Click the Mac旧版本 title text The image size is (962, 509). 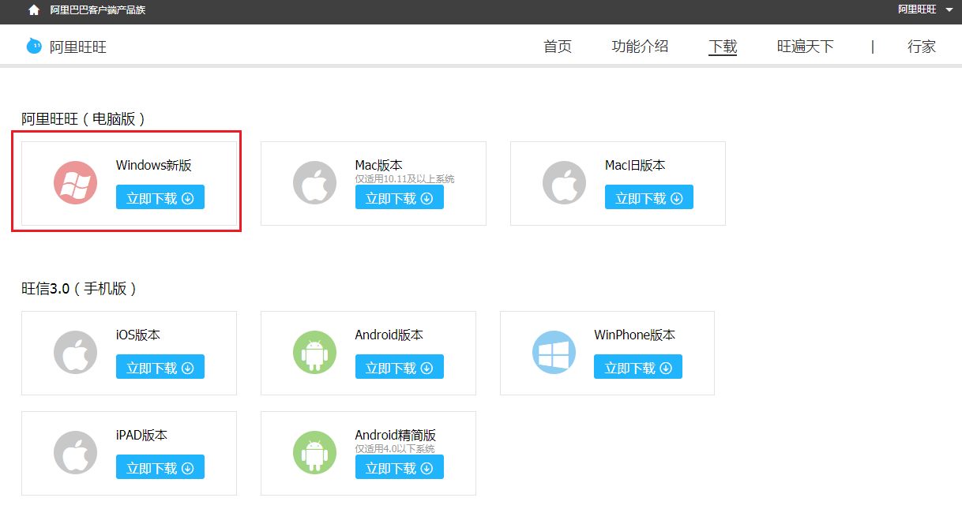pyautogui.click(x=635, y=165)
